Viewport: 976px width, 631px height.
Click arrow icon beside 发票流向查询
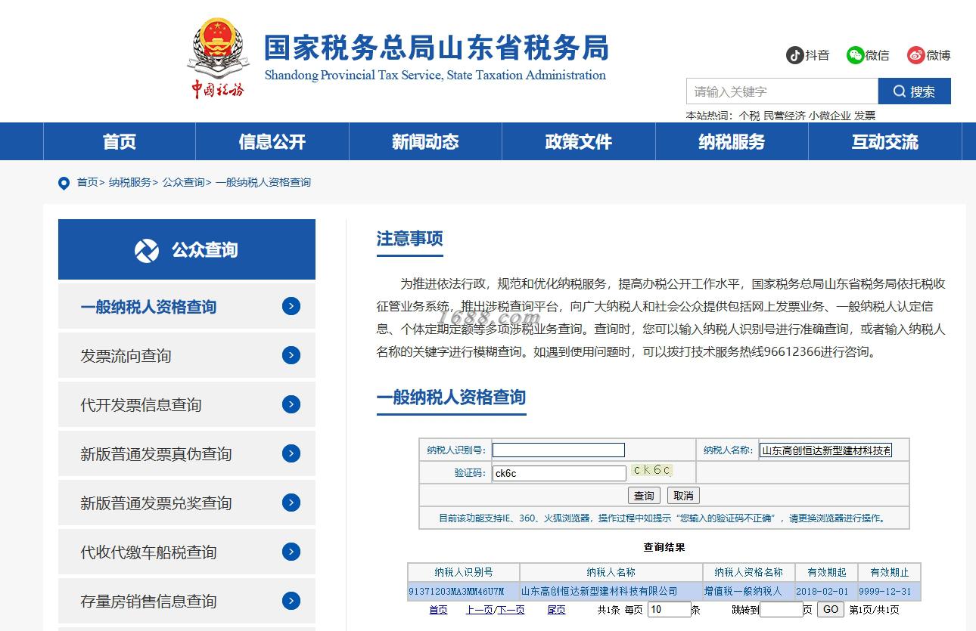(x=291, y=355)
